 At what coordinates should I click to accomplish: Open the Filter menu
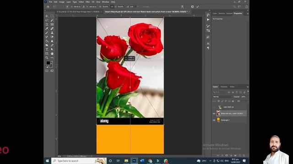(87, 2)
